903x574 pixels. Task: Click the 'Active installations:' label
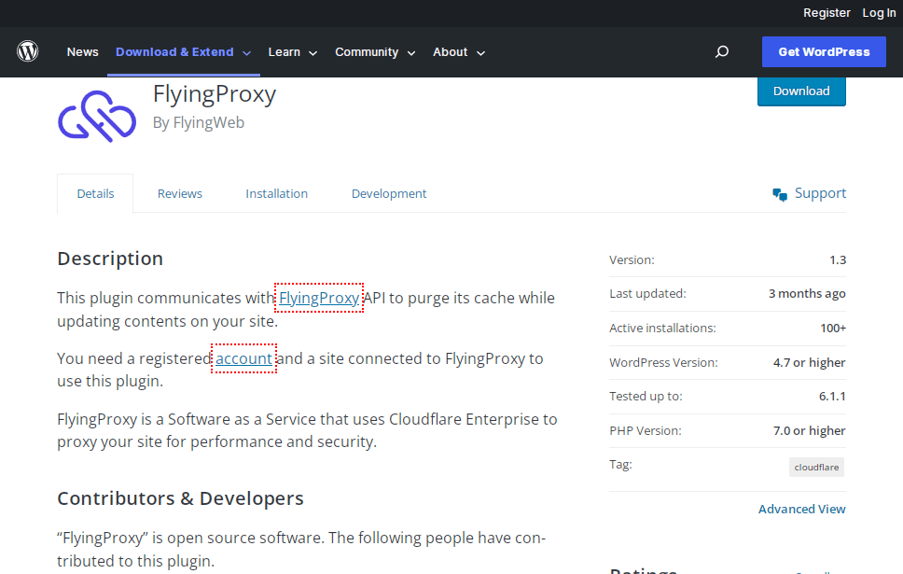[x=662, y=328]
